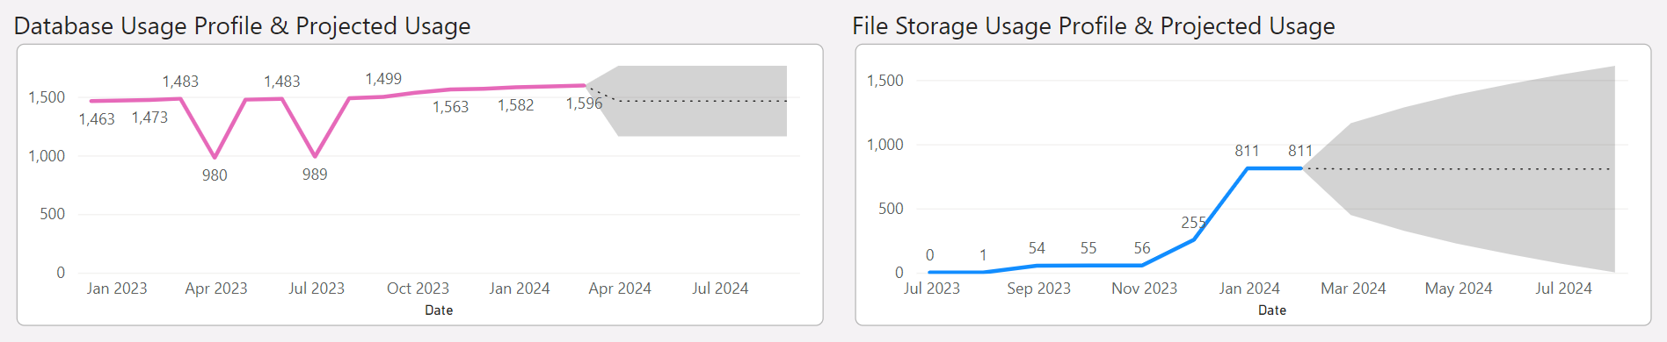Click the 1,596 final database data label
1667x342 pixels.
tap(584, 103)
